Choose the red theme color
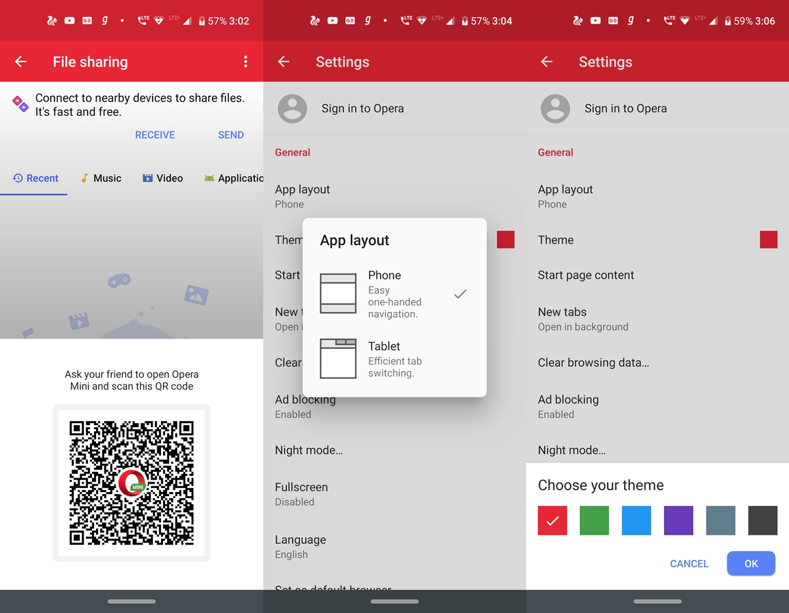Image resolution: width=789 pixels, height=613 pixels. (x=552, y=520)
